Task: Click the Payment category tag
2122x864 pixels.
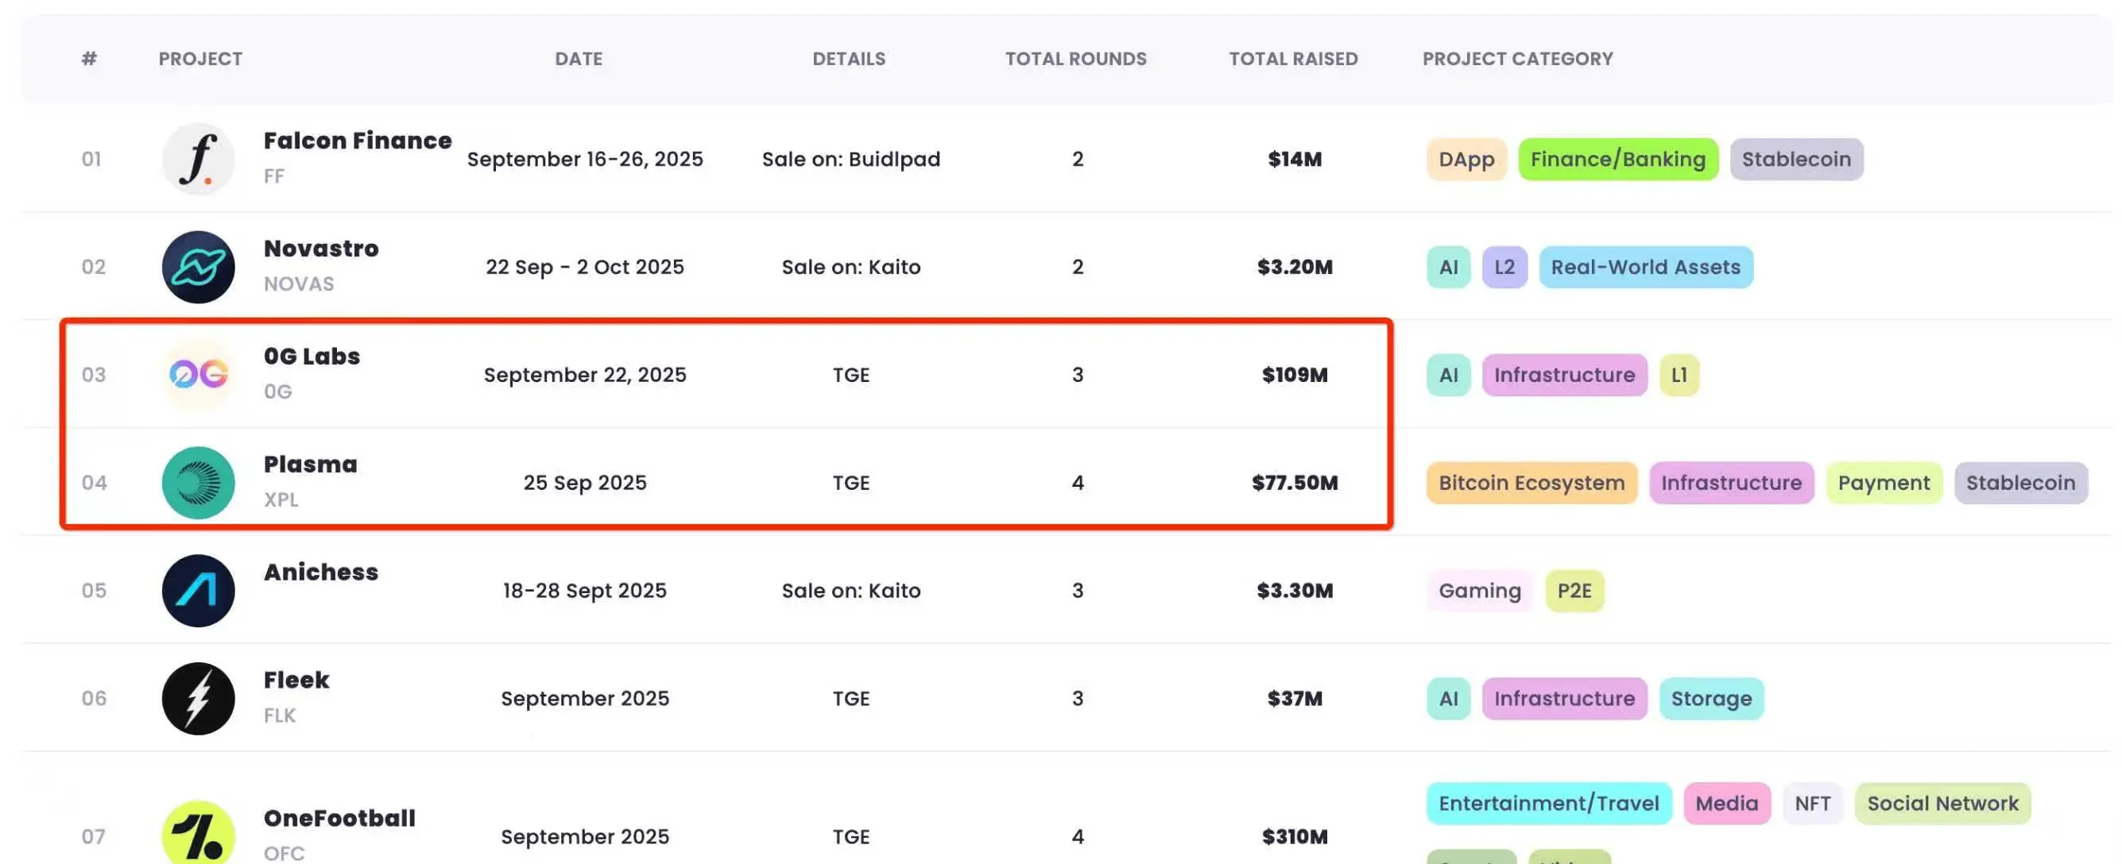Action: coord(1884,482)
